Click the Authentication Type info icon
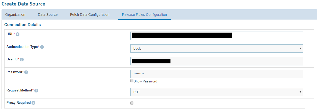The width and height of the screenshot is (317, 109). click(42, 47)
